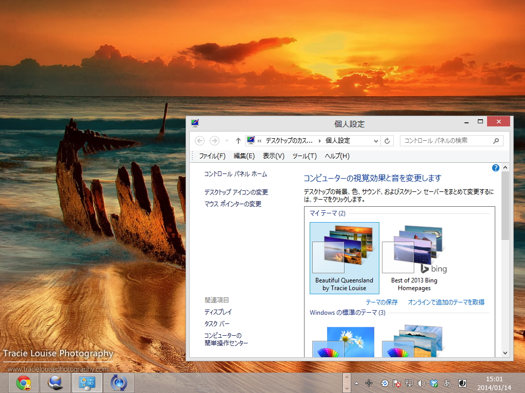Open Dropbox from the system tray
This screenshot has height=393, width=525.
(x=434, y=383)
